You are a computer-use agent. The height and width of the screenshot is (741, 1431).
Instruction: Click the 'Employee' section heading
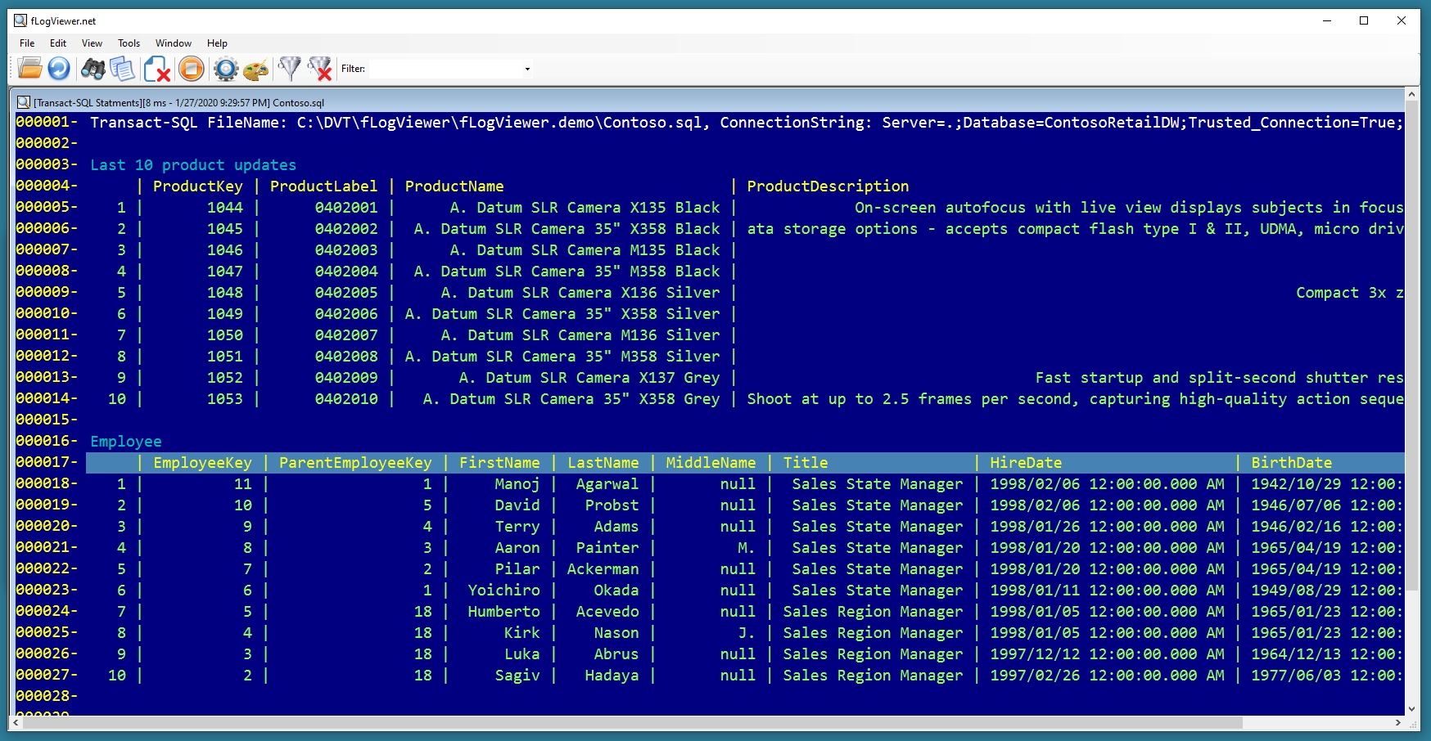(126, 442)
